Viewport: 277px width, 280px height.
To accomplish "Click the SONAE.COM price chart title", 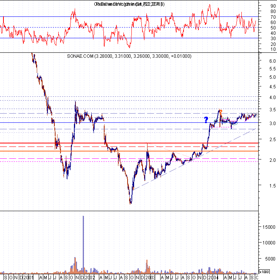I will tap(129, 56).
